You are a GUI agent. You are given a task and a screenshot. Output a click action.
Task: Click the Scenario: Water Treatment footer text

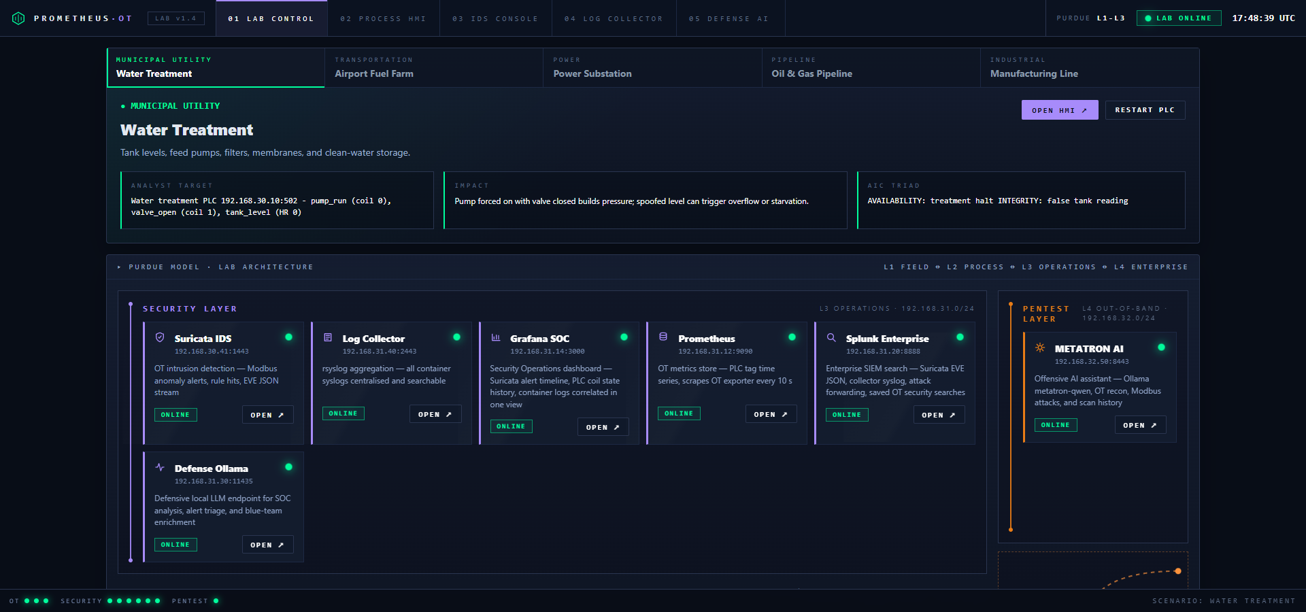(1224, 601)
